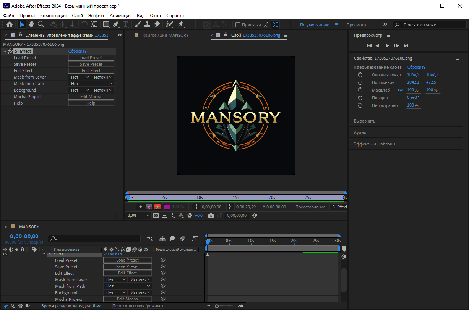Viewport: 469px width, 310px height.
Task: Select the Hand tool
Action: (31, 24)
